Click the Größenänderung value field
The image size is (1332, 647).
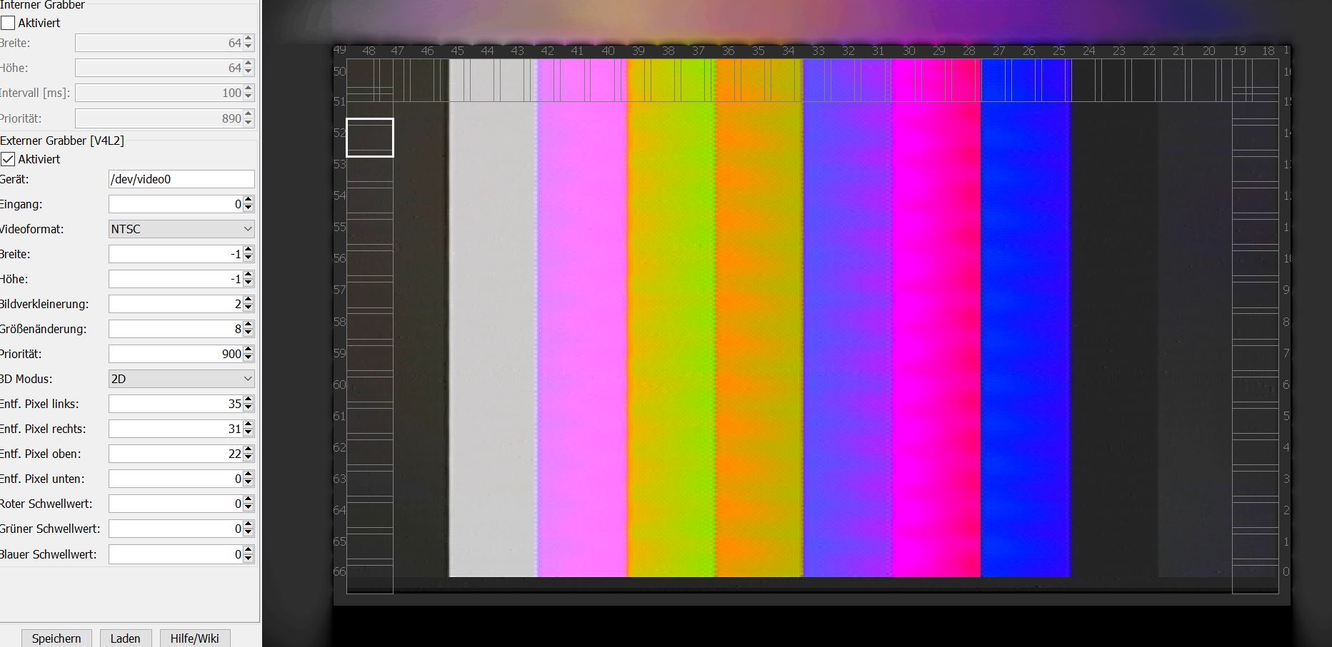176,329
